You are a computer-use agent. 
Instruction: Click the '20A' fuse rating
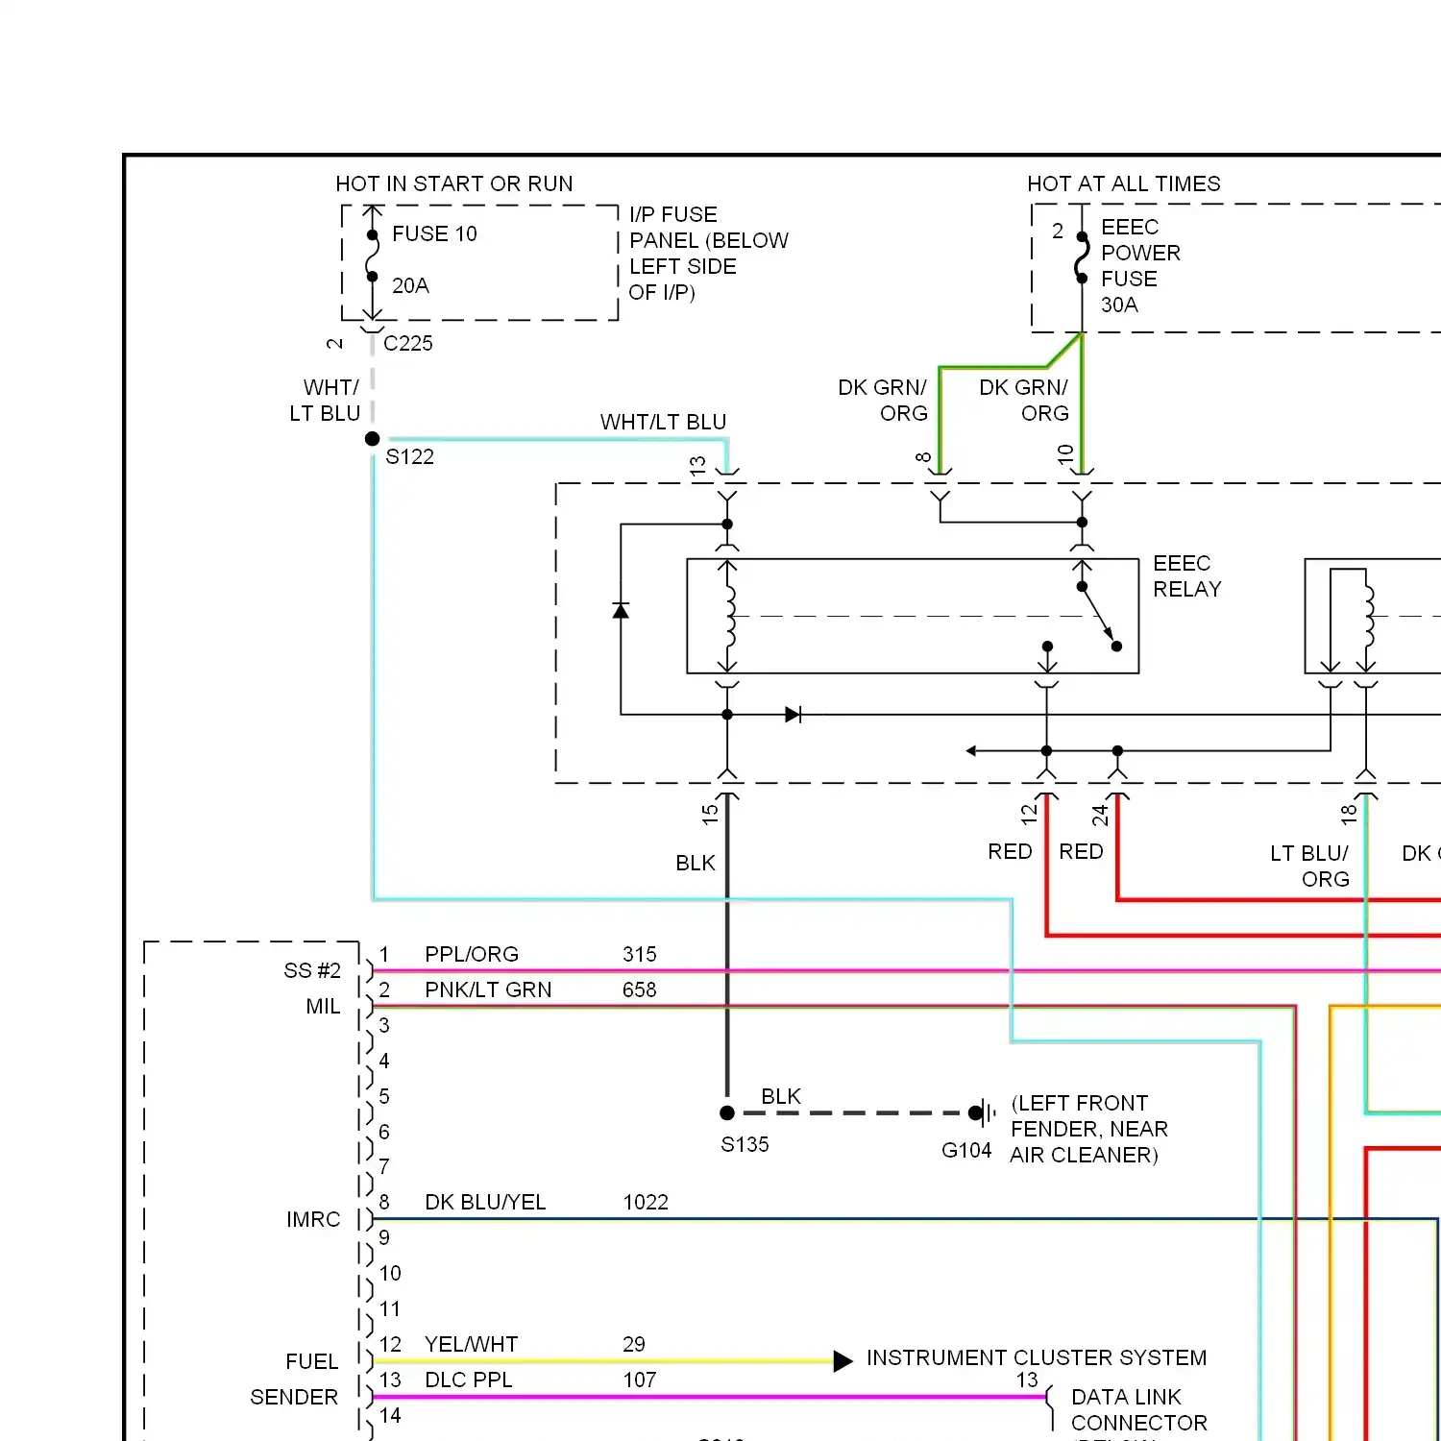click(x=410, y=285)
